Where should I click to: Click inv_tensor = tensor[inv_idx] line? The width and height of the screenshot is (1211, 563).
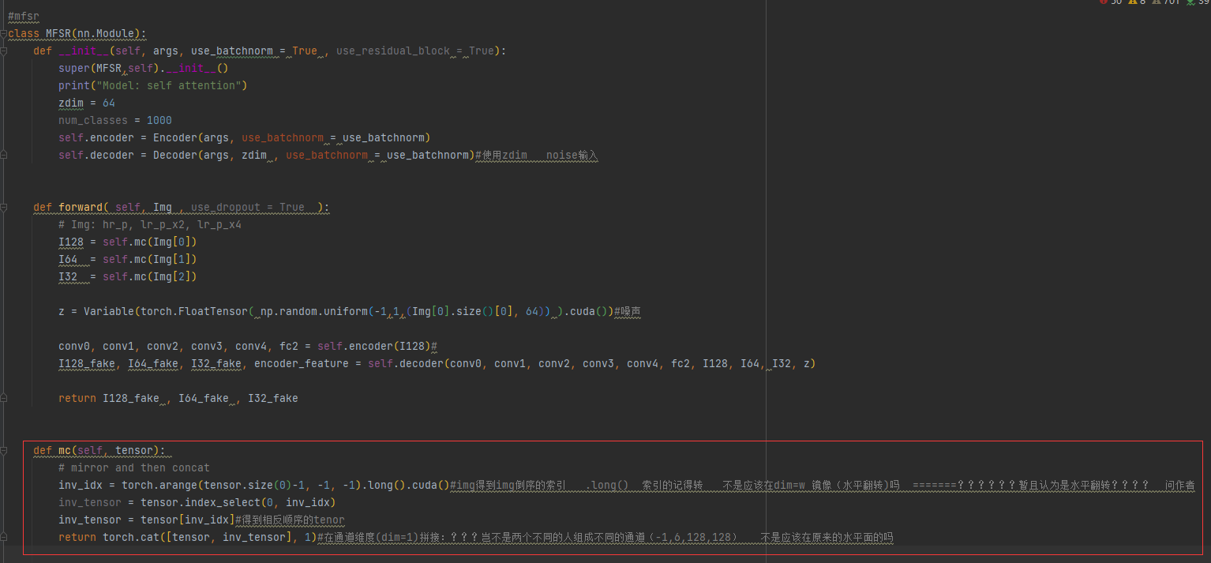pos(147,520)
